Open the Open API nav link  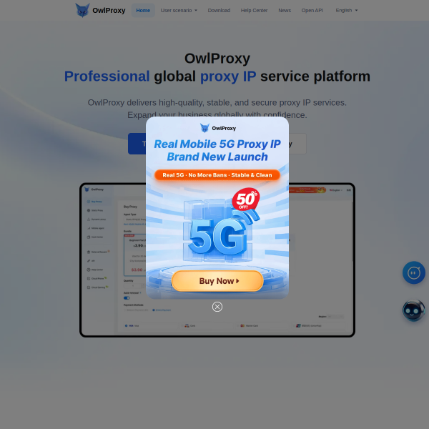(x=312, y=11)
